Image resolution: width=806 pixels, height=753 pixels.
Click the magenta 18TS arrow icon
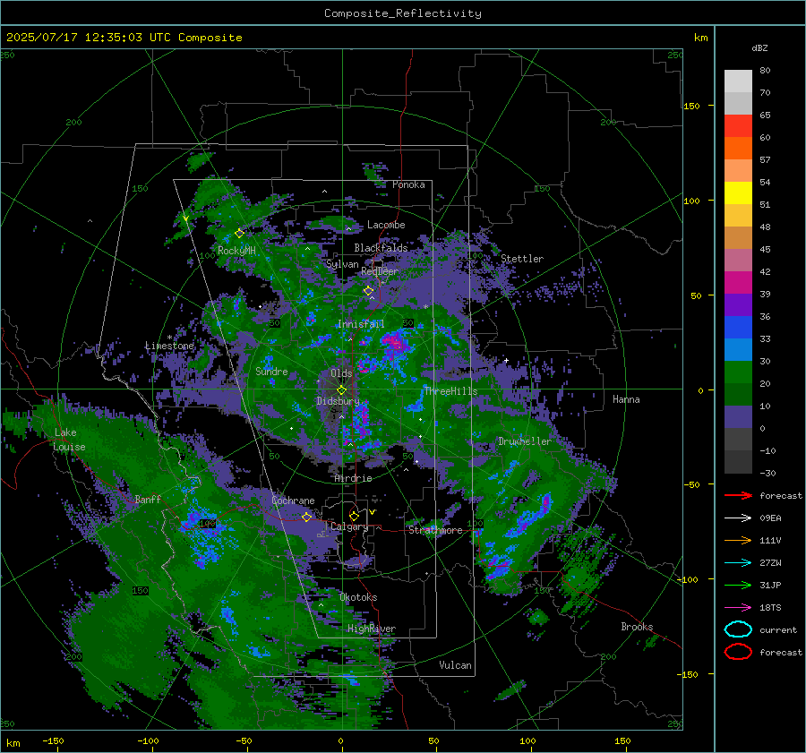[x=738, y=608]
